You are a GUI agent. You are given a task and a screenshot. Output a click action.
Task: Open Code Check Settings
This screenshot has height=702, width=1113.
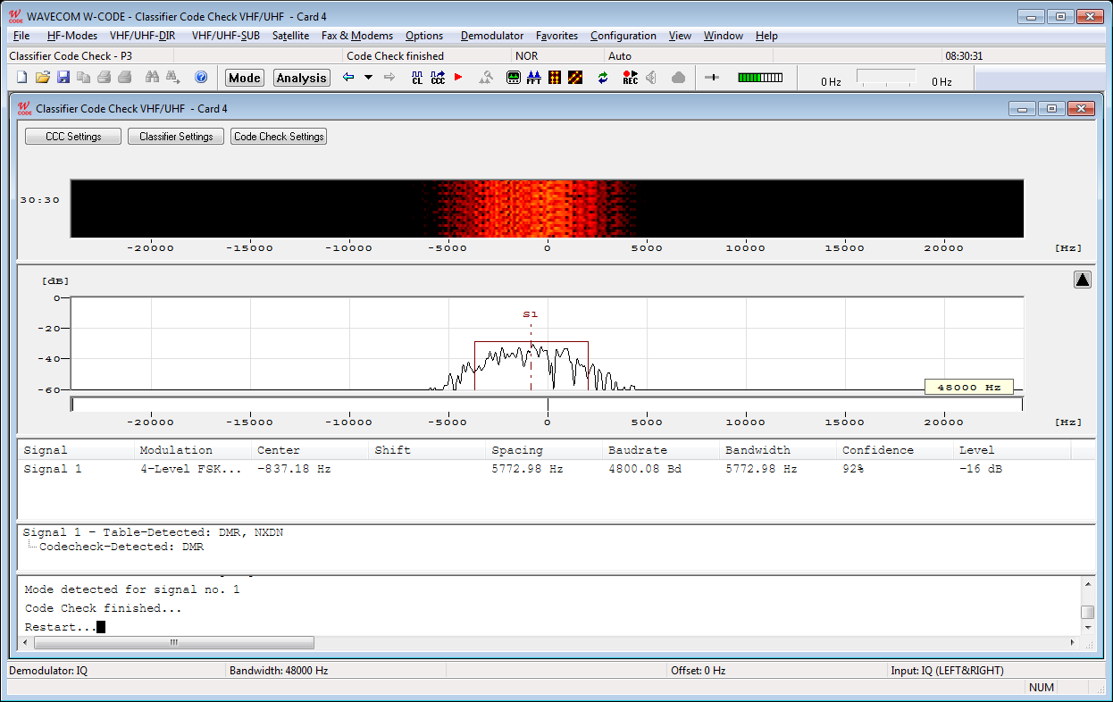tap(279, 137)
